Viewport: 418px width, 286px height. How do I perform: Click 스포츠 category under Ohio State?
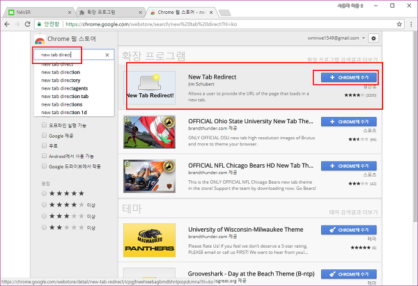coord(370,130)
